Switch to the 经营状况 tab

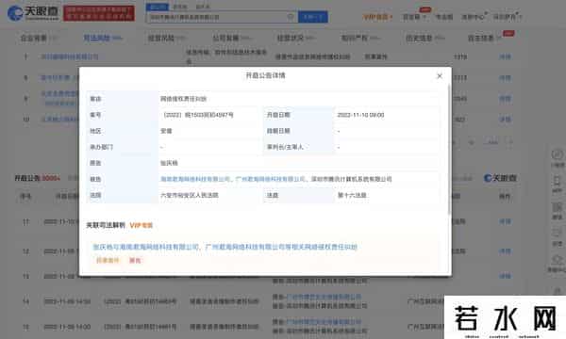[296, 38]
